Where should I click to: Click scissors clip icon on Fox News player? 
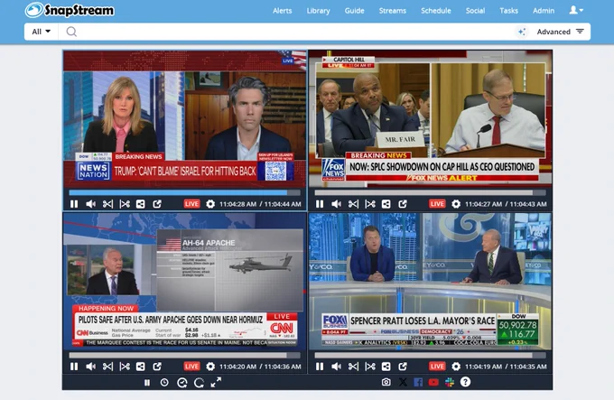[x=353, y=204]
